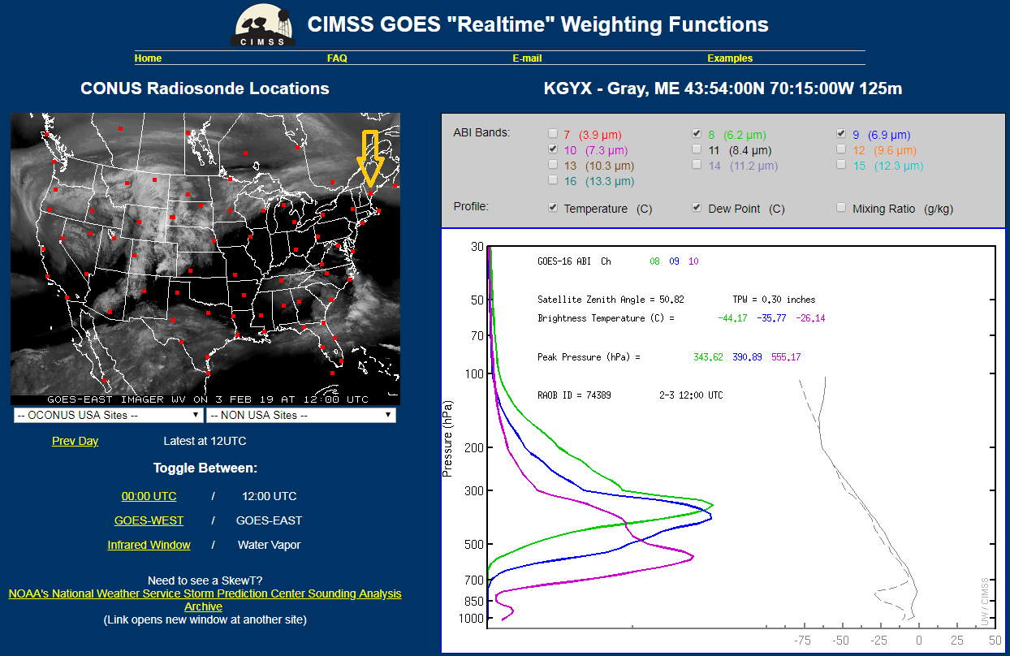
Task: Switch to GOES-WEST satellite view
Action: tap(149, 520)
